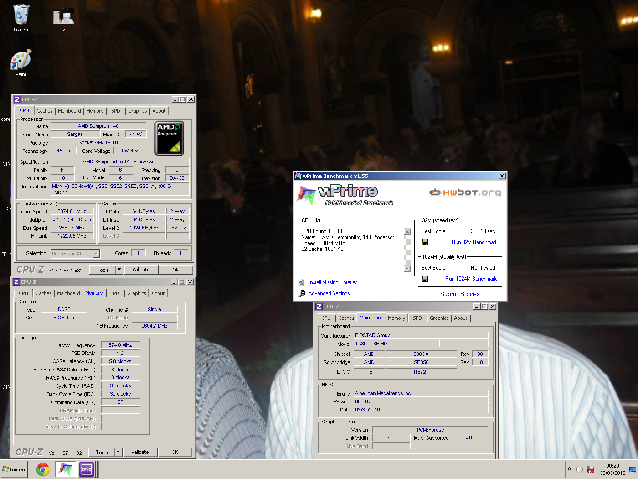Click the AMD Sempron processor logo
The image size is (638, 479).
[170, 138]
